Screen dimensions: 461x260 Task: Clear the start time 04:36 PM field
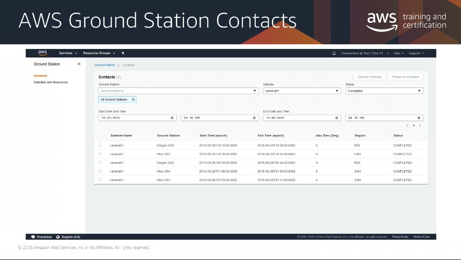tap(254, 118)
